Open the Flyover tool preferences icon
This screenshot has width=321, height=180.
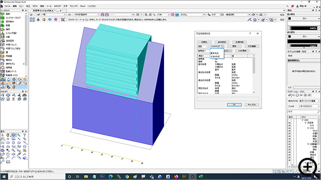click(63, 20)
